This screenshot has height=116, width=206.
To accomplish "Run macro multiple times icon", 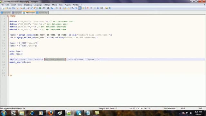I will click(98, 8).
